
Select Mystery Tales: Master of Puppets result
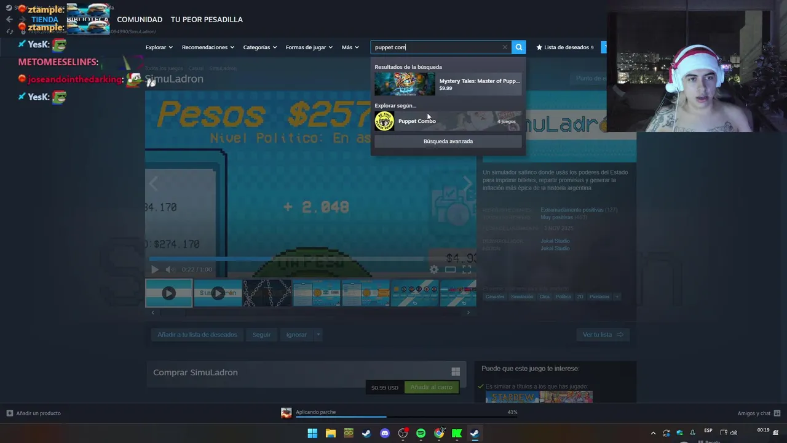[448, 84]
